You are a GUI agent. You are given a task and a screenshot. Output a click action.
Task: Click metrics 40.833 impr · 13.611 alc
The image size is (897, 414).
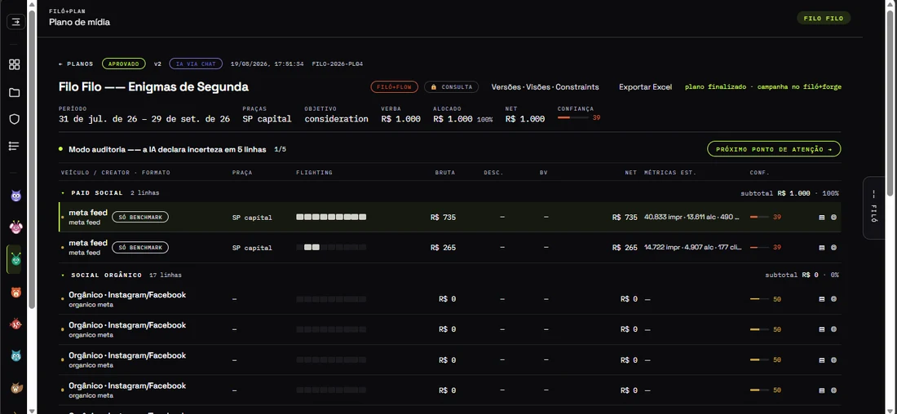coord(692,218)
